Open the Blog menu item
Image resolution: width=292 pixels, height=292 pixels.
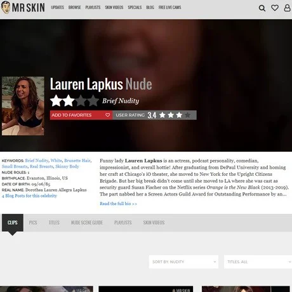[150, 8]
